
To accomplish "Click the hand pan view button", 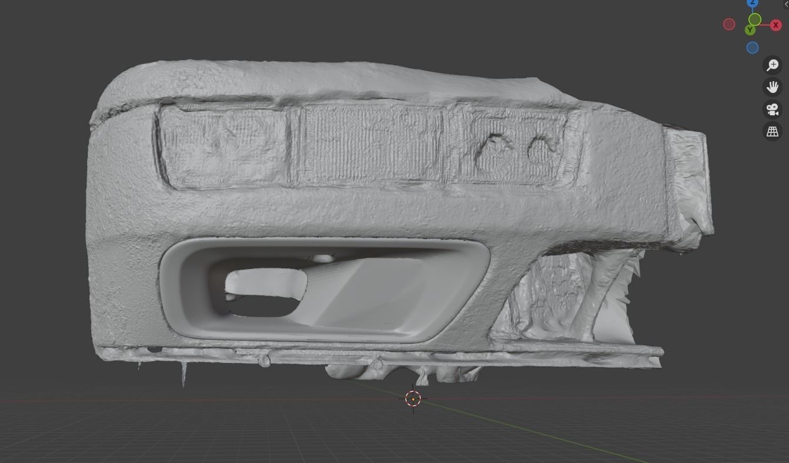I will (x=773, y=87).
